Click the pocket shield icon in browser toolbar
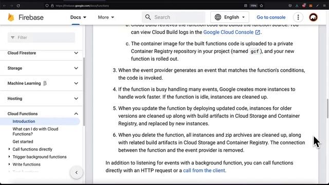329x185 pixels. click(x=290, y=6)
